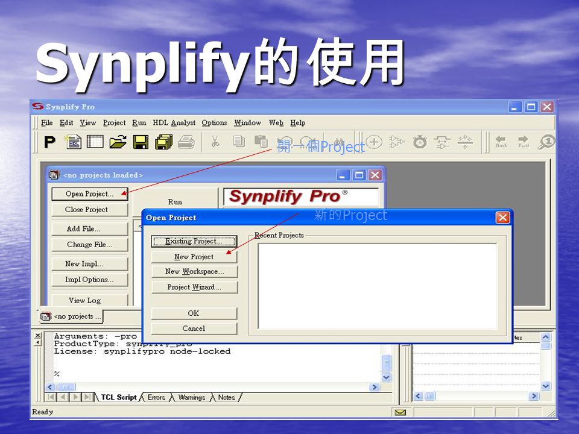The height and width of the screenshot is (434, 579).
Task: Click the Add File... button
Action: (90, 229)
